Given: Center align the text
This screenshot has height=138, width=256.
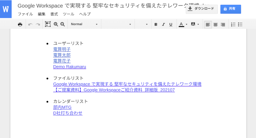Looking at the screenshot, I should click(x=215, y=24).
